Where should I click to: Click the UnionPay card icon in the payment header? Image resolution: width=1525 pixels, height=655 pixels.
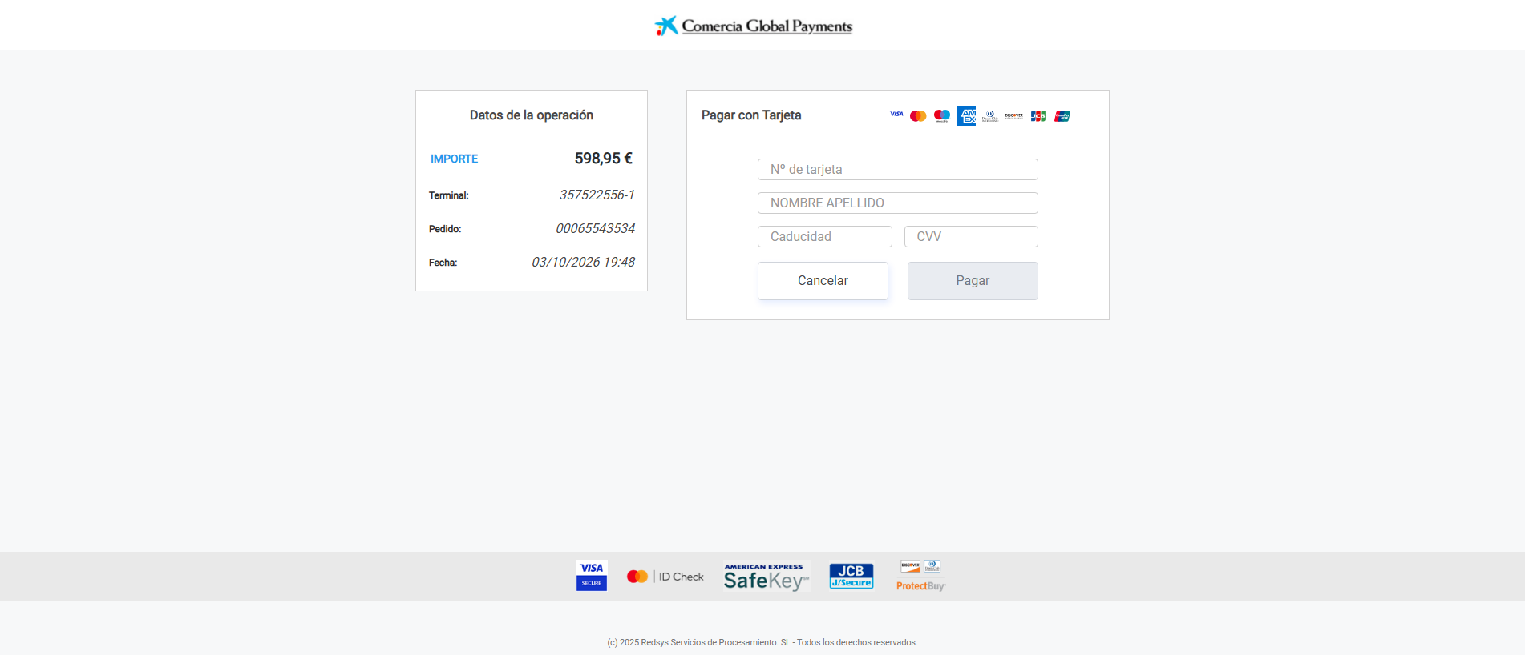pyautogui.click(x=1062, y=116)
